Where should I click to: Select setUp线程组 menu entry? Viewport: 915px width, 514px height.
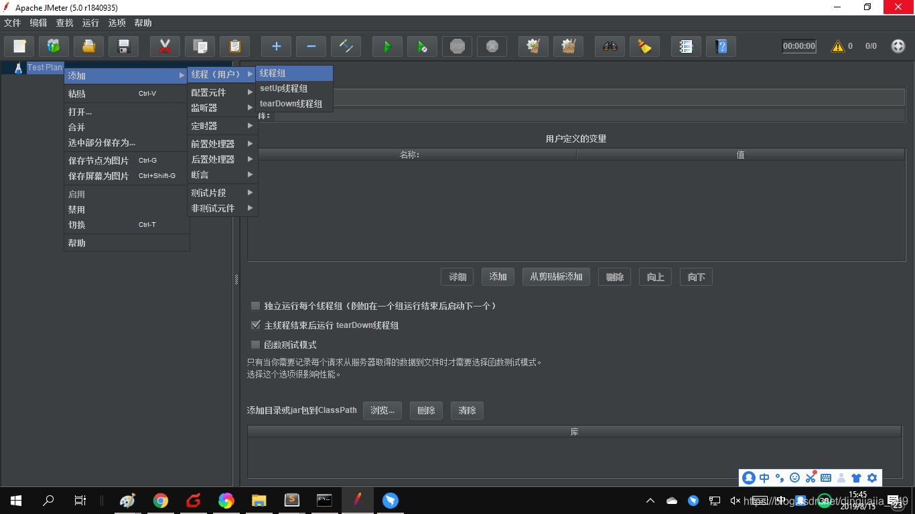click(x=294, y=88)
